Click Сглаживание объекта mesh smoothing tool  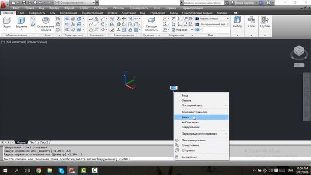tap(46, 24)
